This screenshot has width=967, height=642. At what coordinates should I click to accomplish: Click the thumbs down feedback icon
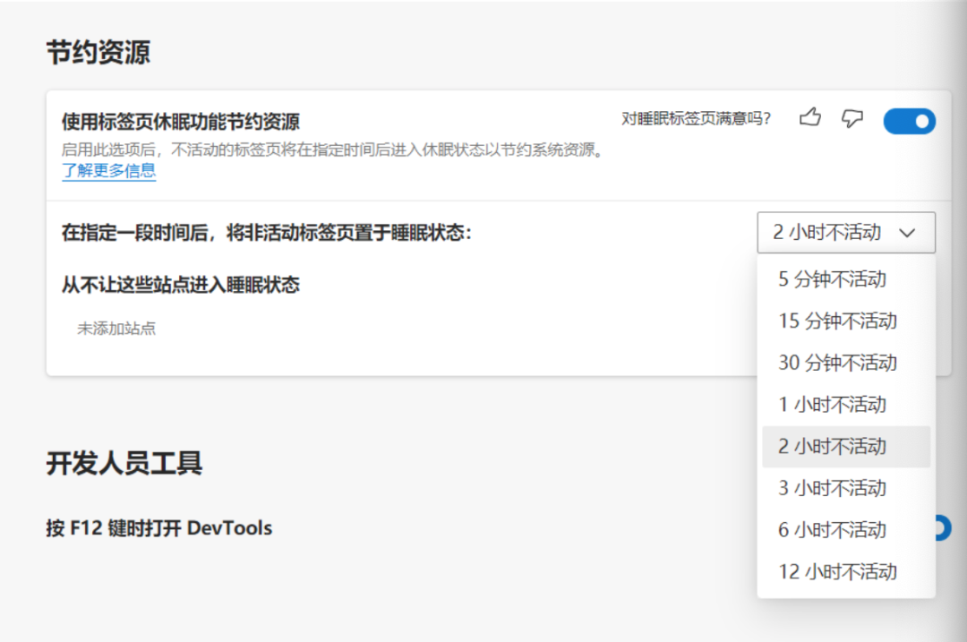point(852,118)
